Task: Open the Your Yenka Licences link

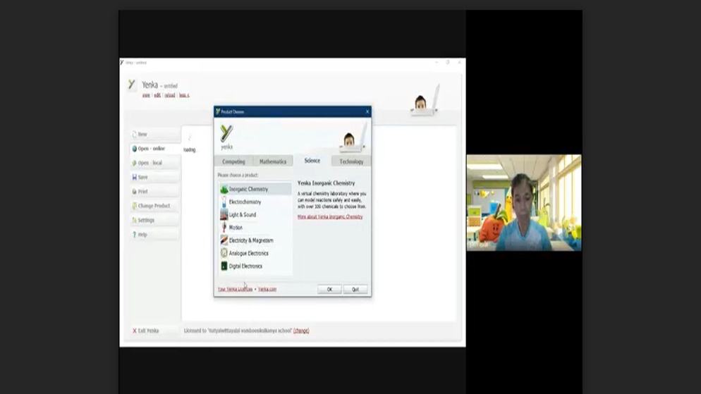Action: (235, 289)
